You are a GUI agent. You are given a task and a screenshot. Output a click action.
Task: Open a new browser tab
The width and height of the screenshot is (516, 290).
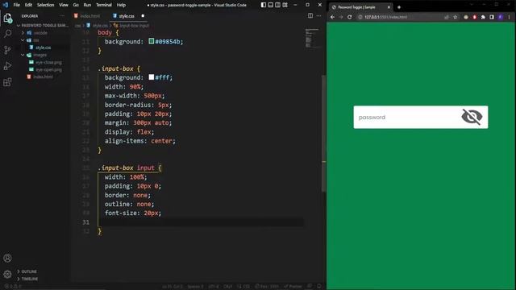coord(399,7)
